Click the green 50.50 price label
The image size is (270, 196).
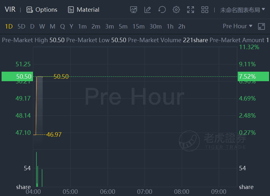(16, 76)
